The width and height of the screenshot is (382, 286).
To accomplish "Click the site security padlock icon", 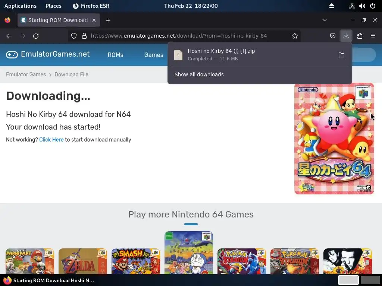I will tap(84, 36).
